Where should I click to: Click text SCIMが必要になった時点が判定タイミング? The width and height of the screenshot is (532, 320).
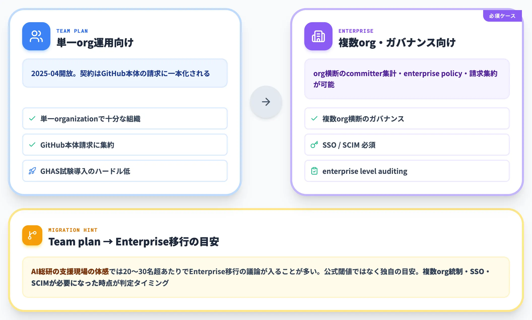[100, 283]
